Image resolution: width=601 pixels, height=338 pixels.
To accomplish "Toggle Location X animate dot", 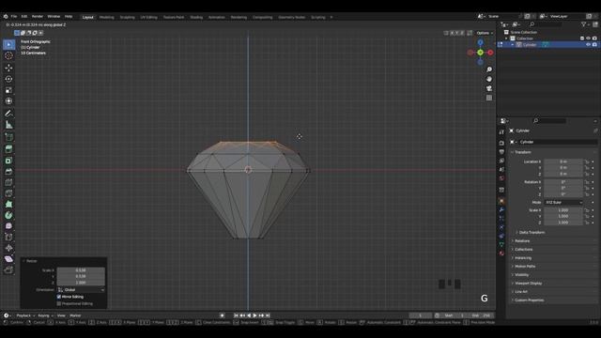I will (593, 161).
